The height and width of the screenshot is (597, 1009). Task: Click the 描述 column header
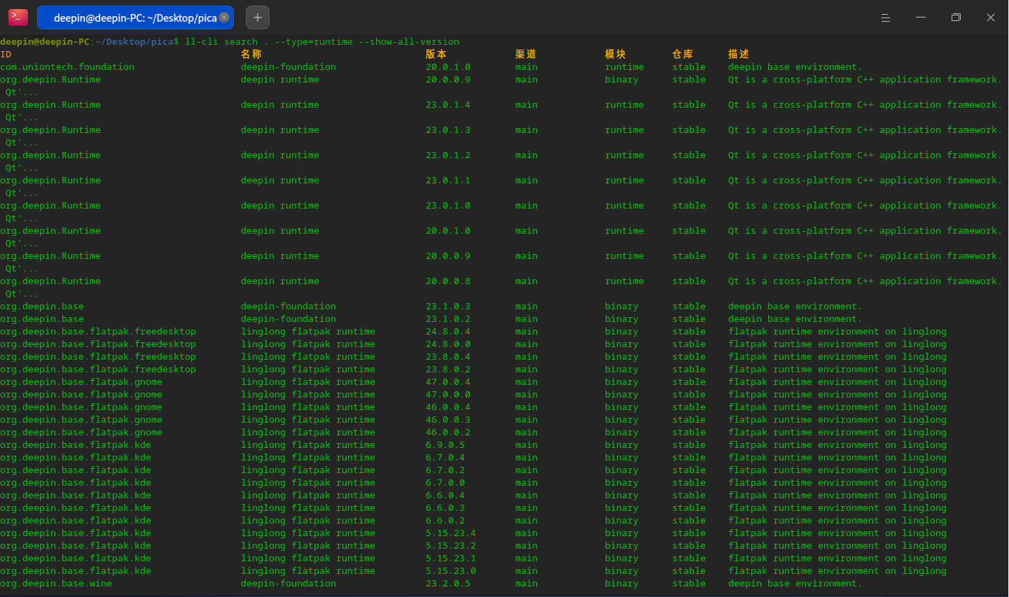tap(739, 55)
